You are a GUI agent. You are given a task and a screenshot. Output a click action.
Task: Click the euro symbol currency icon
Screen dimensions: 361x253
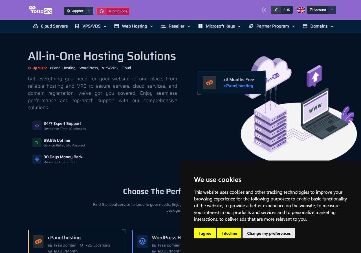tap(276, 10)
